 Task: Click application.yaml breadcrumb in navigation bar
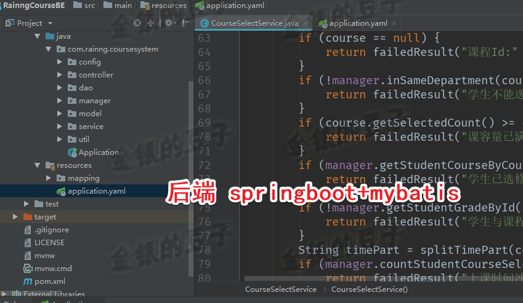(235, 6)
